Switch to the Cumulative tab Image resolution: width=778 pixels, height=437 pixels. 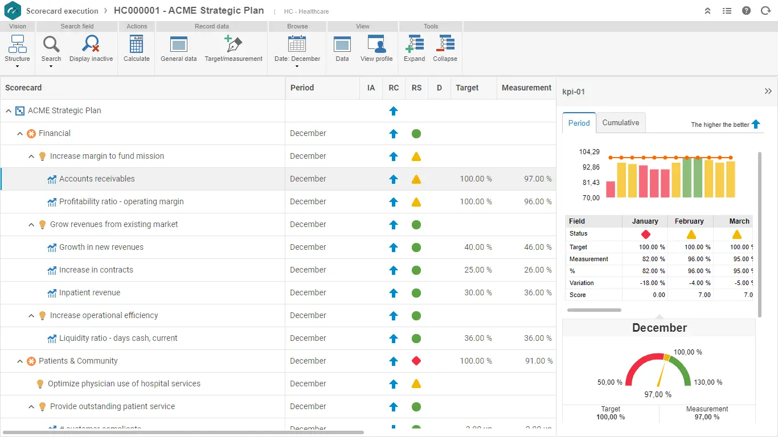[x=621, y=123]
